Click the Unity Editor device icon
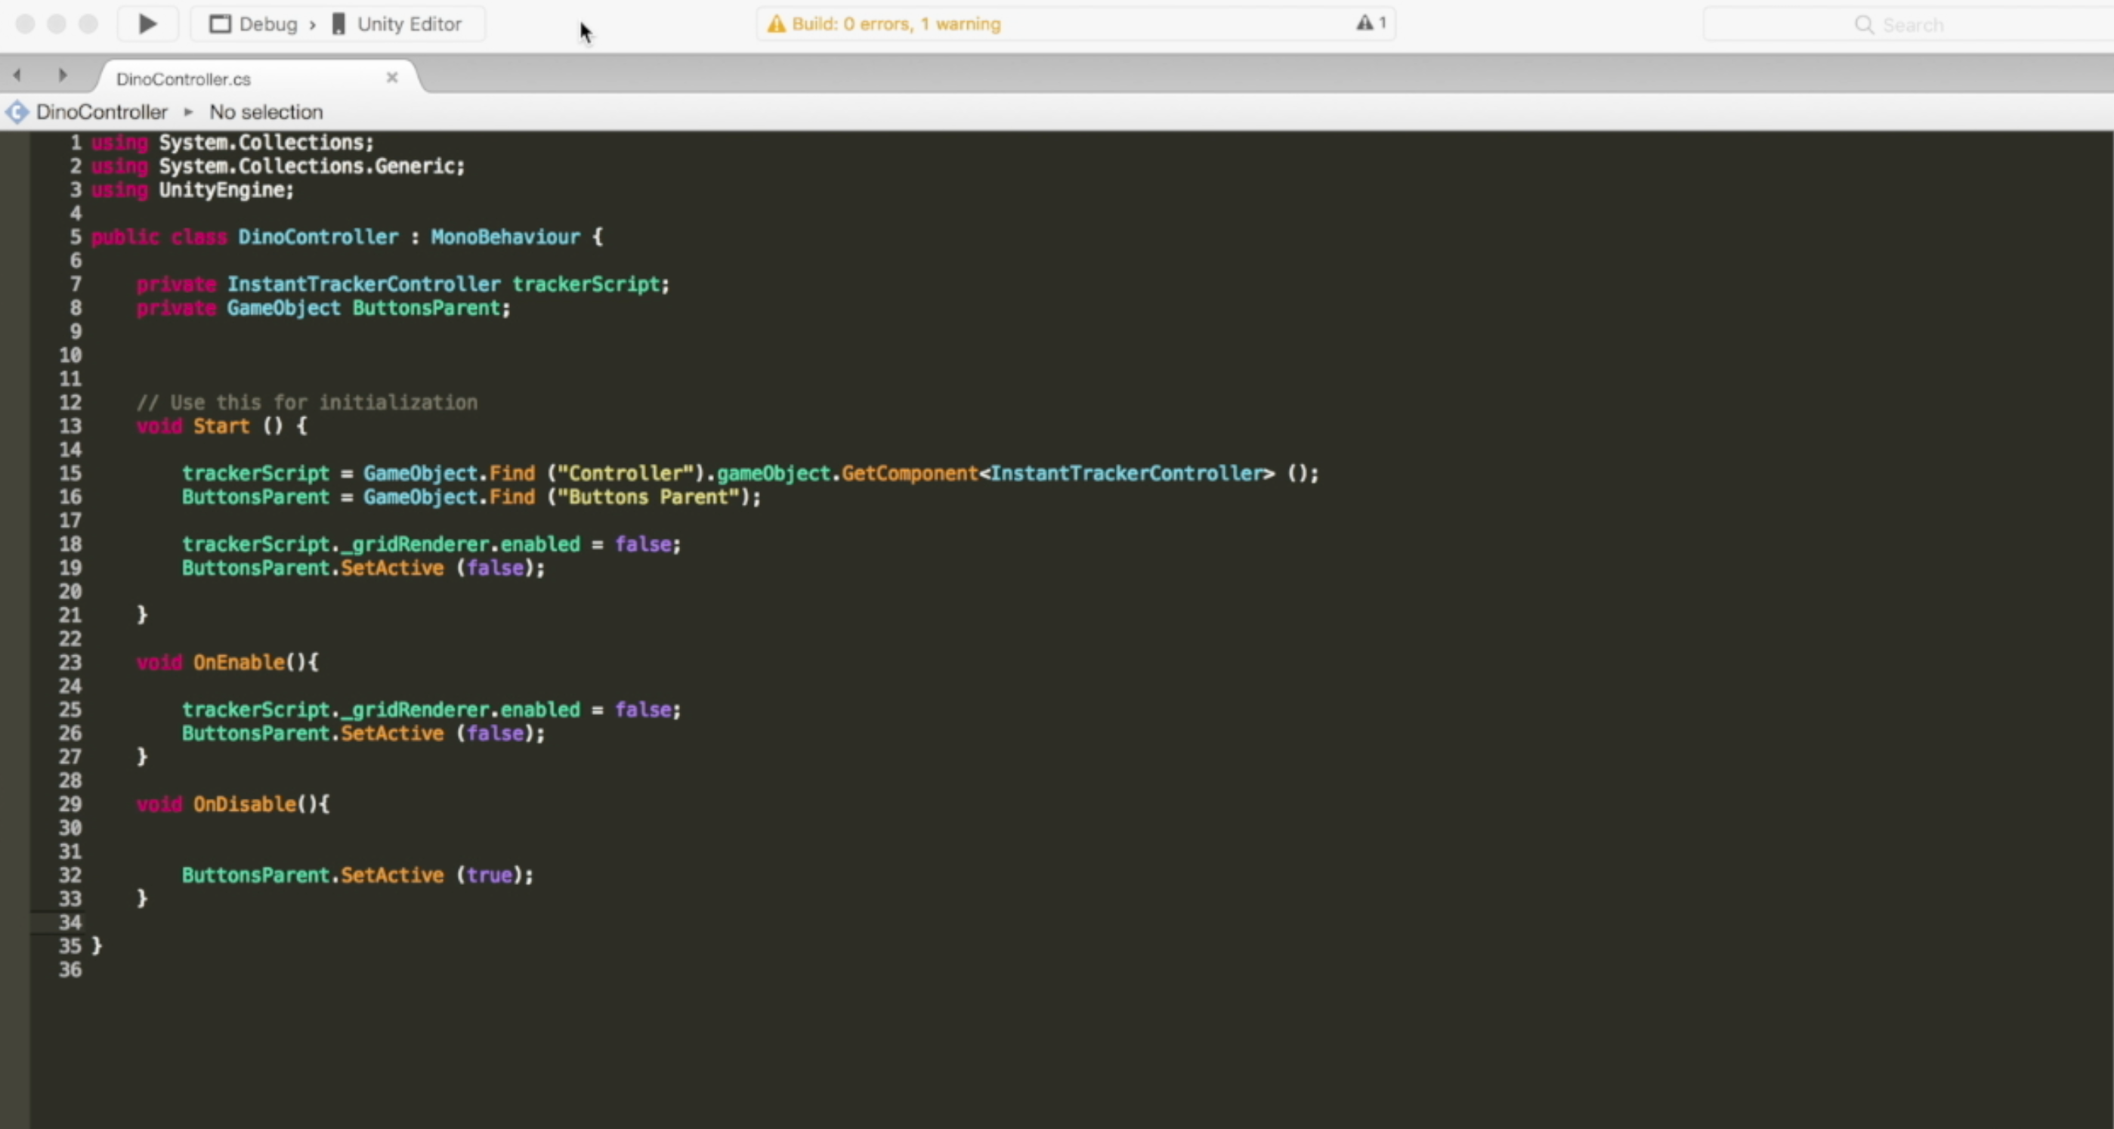2114x1129 pixels. coord(338,24)
